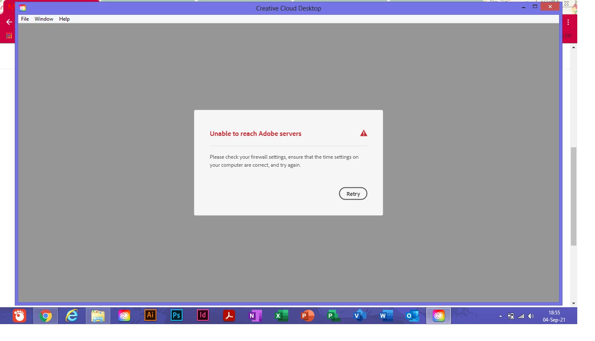Launch Adobe Illustrator from the taskbar
Image resolution: width=595 pixels, height=341 pixels.
point(150,315)
